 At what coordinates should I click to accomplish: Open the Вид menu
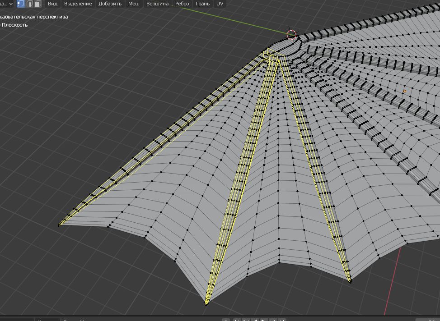coord(52,4)
